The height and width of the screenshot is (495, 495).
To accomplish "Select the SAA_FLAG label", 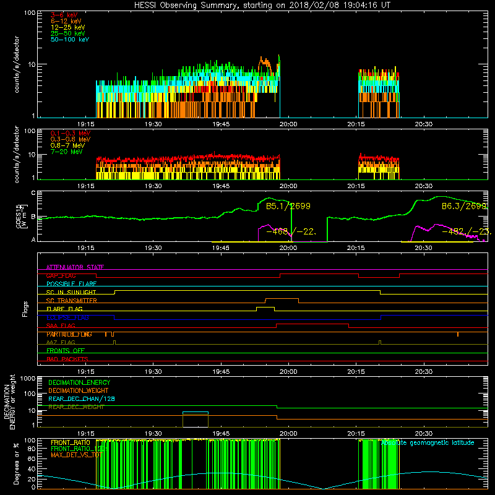I will coord(61,326).
